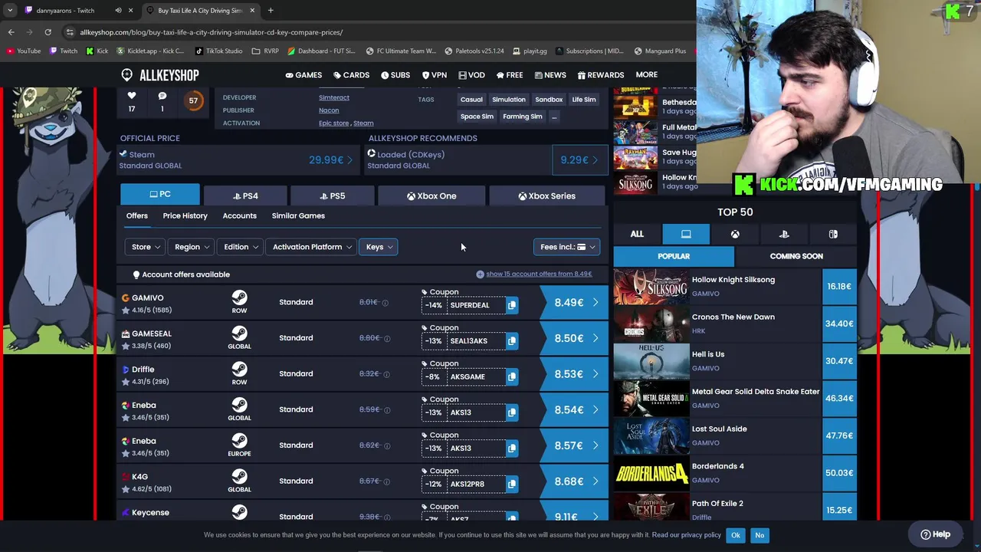Open GAMES in the navigation menu

tap(303, 75)
